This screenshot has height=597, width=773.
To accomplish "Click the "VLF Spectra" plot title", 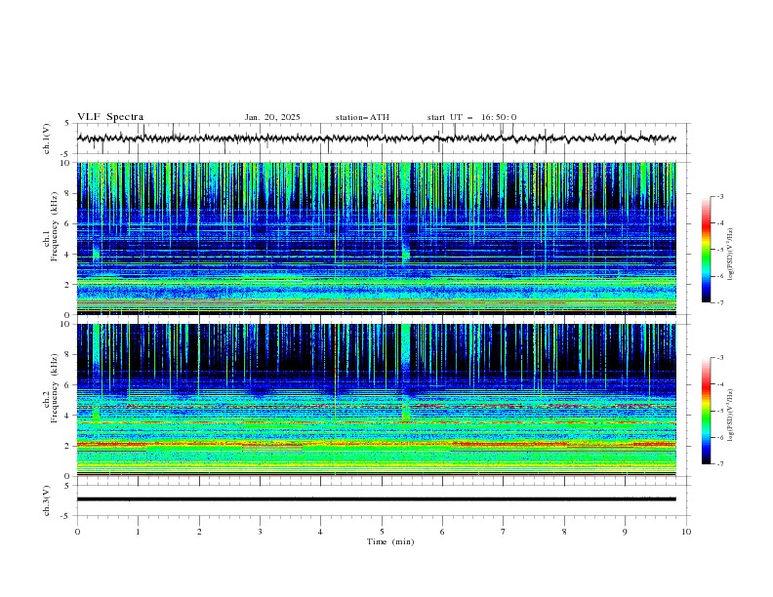I will click(110, 117).
